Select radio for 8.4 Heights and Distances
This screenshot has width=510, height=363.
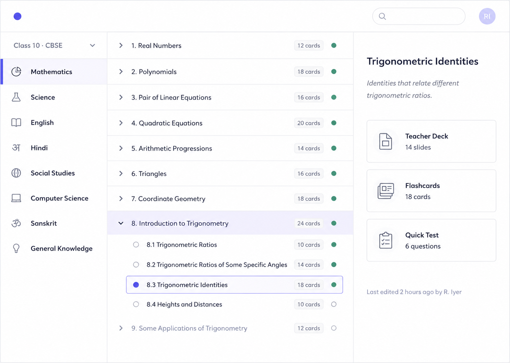[136, 304]
